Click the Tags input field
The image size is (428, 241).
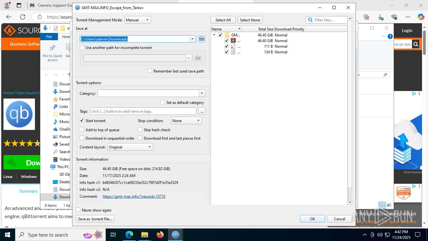[143, 111]
